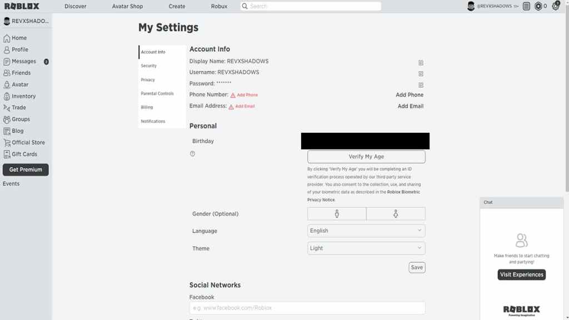Open the settings gear icon in top bar
Viewport: 569px width, 320px height.
click(x=556, y=7)
